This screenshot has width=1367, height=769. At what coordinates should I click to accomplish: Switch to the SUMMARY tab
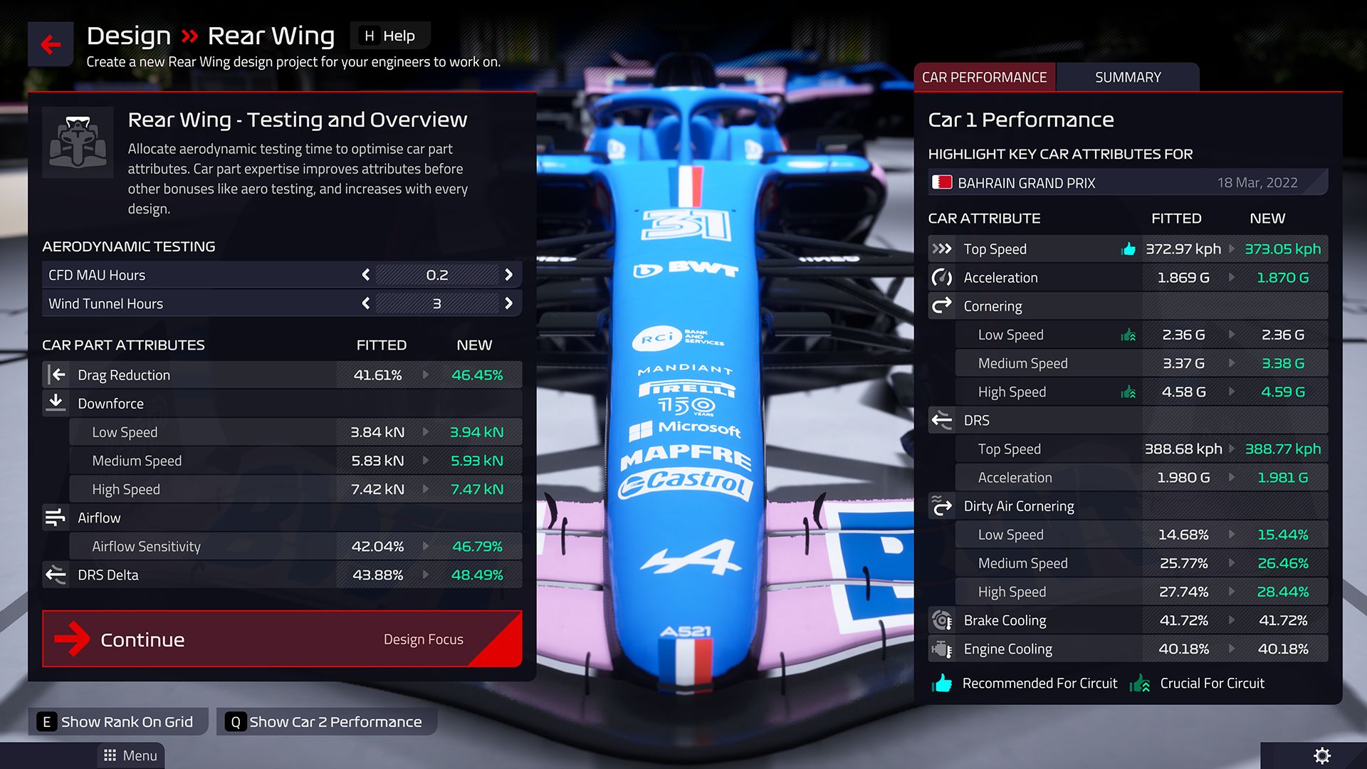1128,77
